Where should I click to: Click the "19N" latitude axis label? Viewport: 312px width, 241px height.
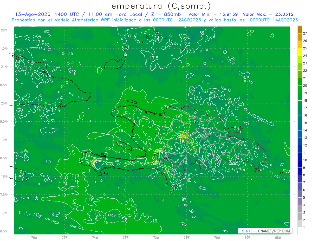(4, 140)
